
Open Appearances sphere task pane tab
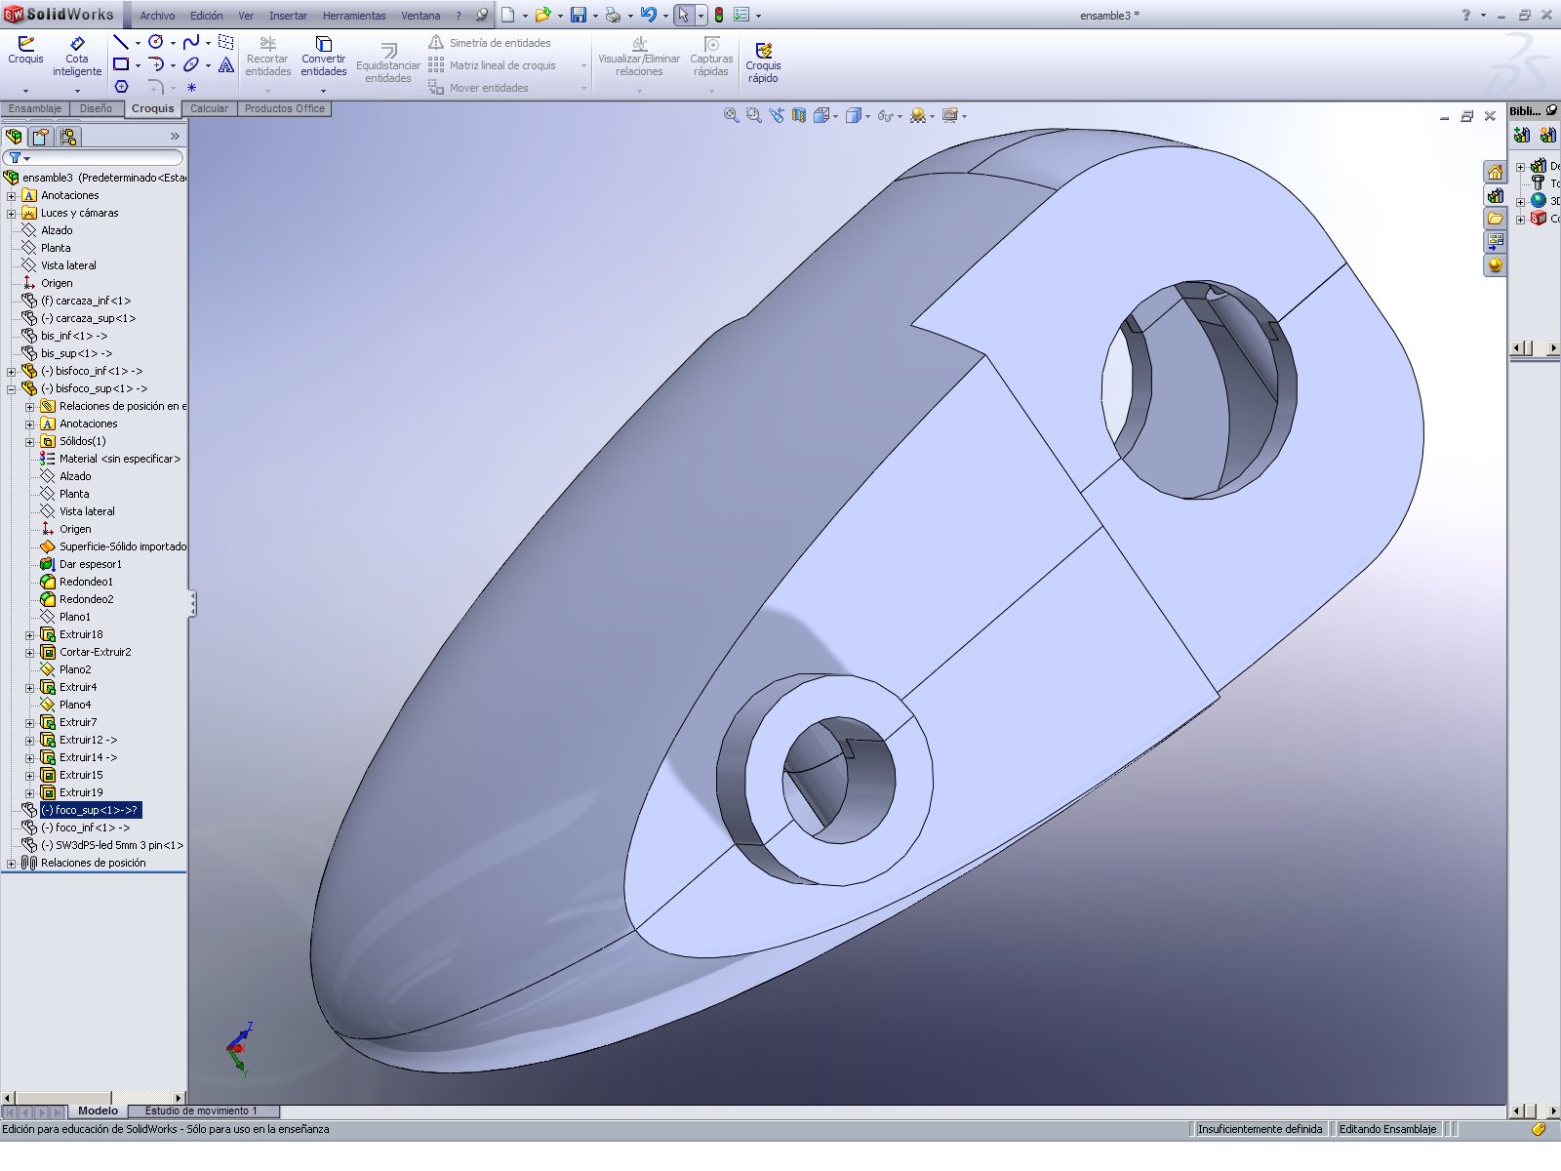[1495, 265]
